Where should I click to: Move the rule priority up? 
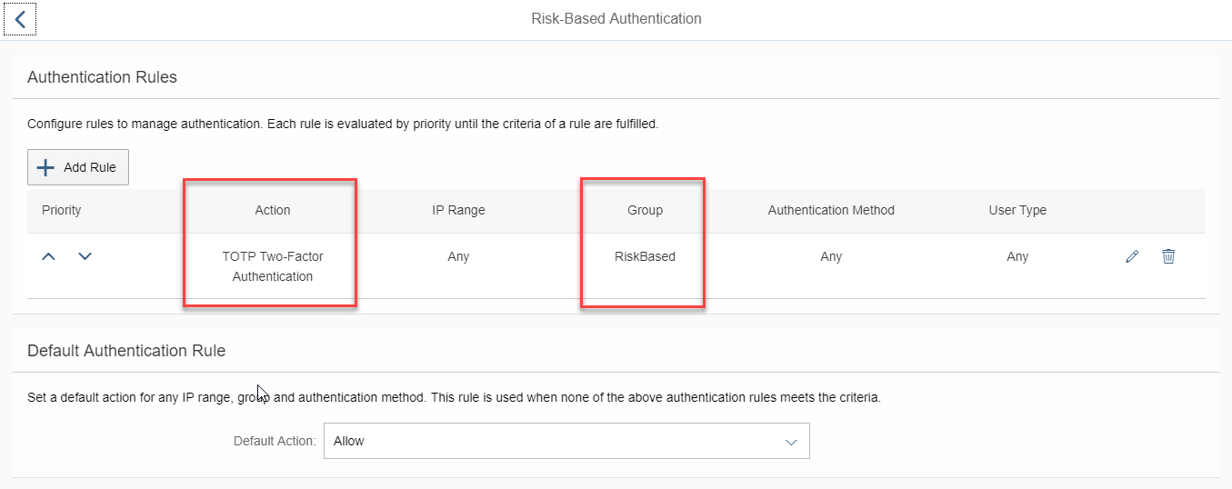[49, 257]
